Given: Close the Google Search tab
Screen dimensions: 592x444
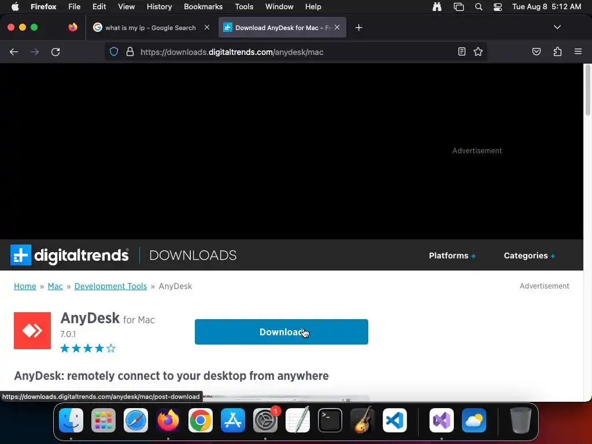Looking at the screenshot, I should pyautogui.click(x=207, y=27).
